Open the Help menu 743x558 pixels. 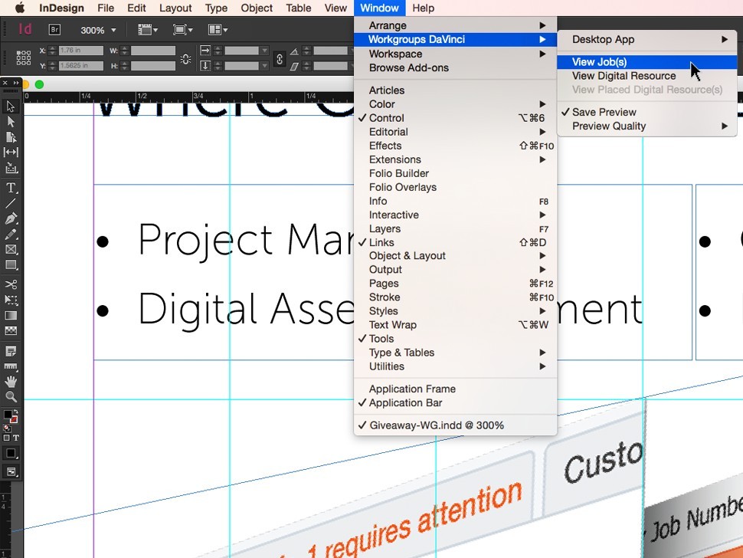pyautogui.click(x=423, y=8)
